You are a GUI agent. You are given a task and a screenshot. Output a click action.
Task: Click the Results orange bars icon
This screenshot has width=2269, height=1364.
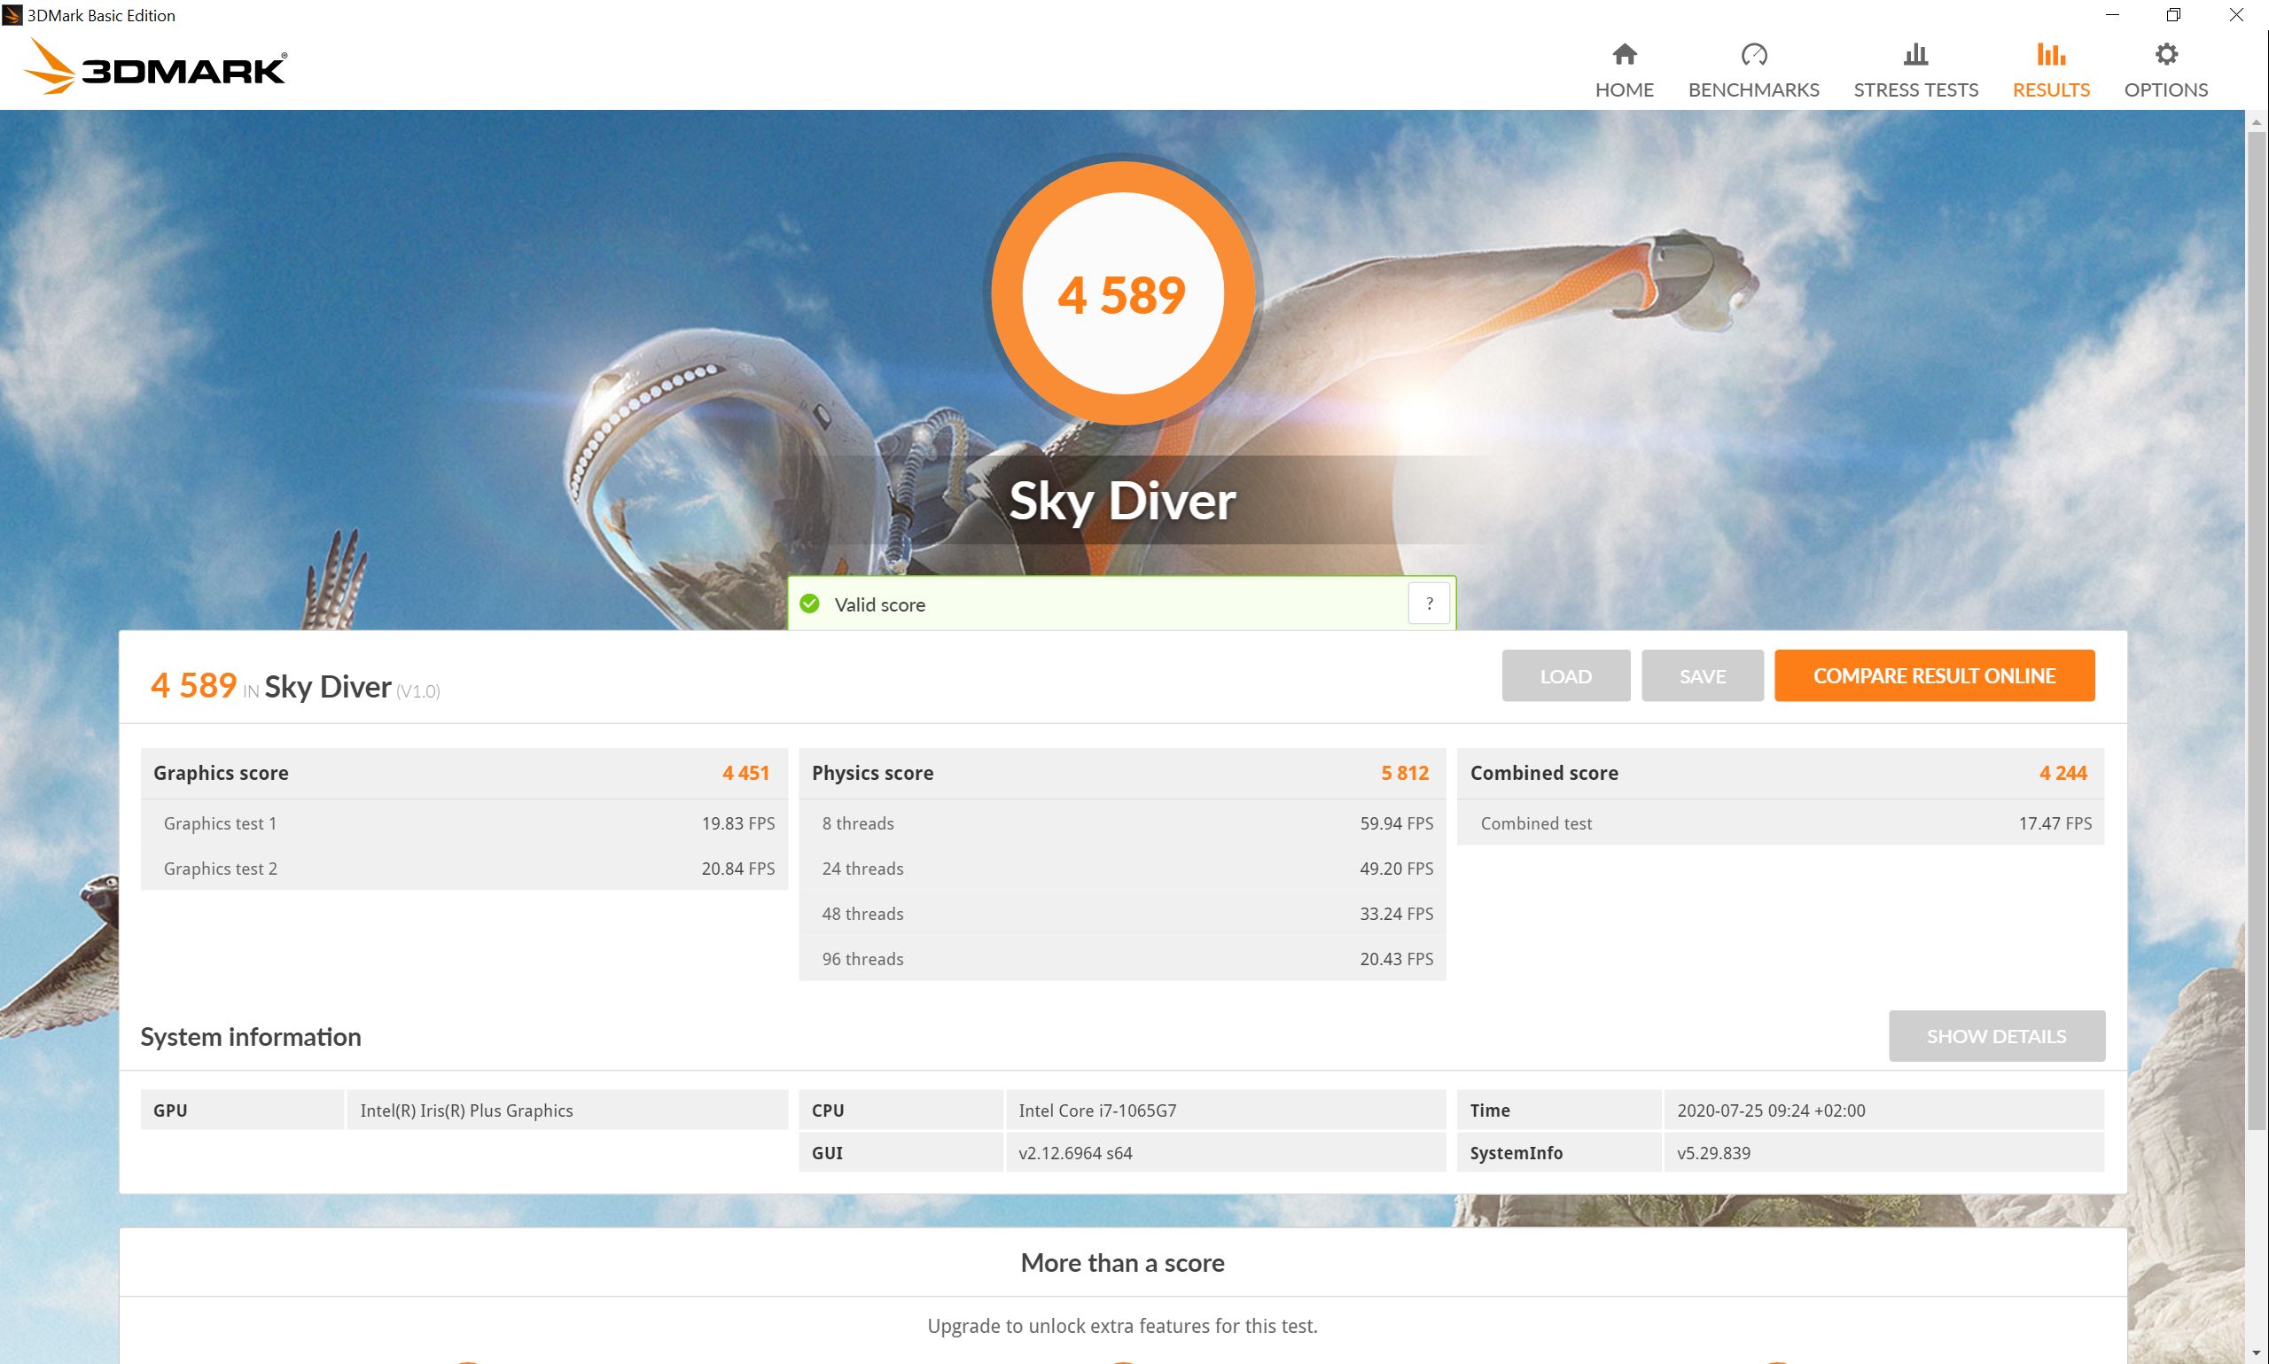[2050, 54]
